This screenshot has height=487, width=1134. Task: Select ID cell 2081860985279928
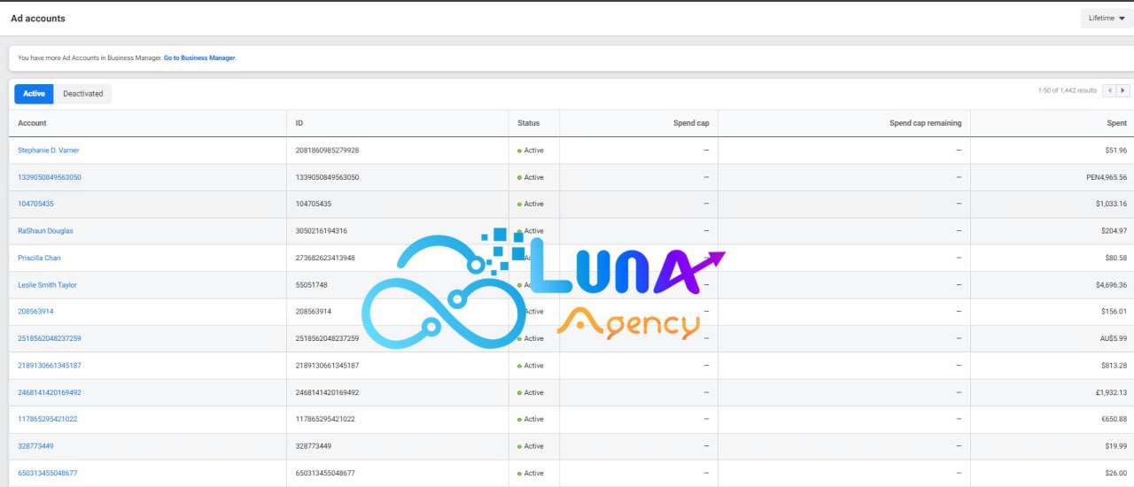(x=327, y=151)
